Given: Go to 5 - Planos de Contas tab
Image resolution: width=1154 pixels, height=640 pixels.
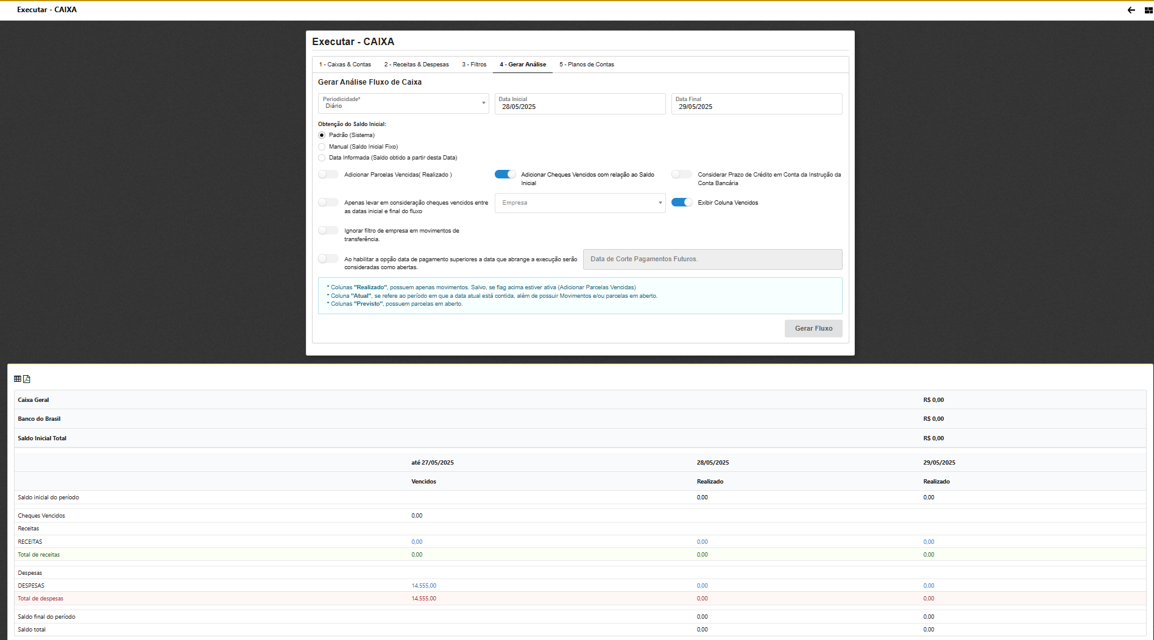Looking at the screenshot, I should point(586,65).
